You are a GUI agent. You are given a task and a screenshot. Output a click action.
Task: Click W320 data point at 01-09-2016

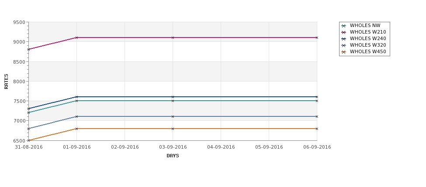[76, 116]
